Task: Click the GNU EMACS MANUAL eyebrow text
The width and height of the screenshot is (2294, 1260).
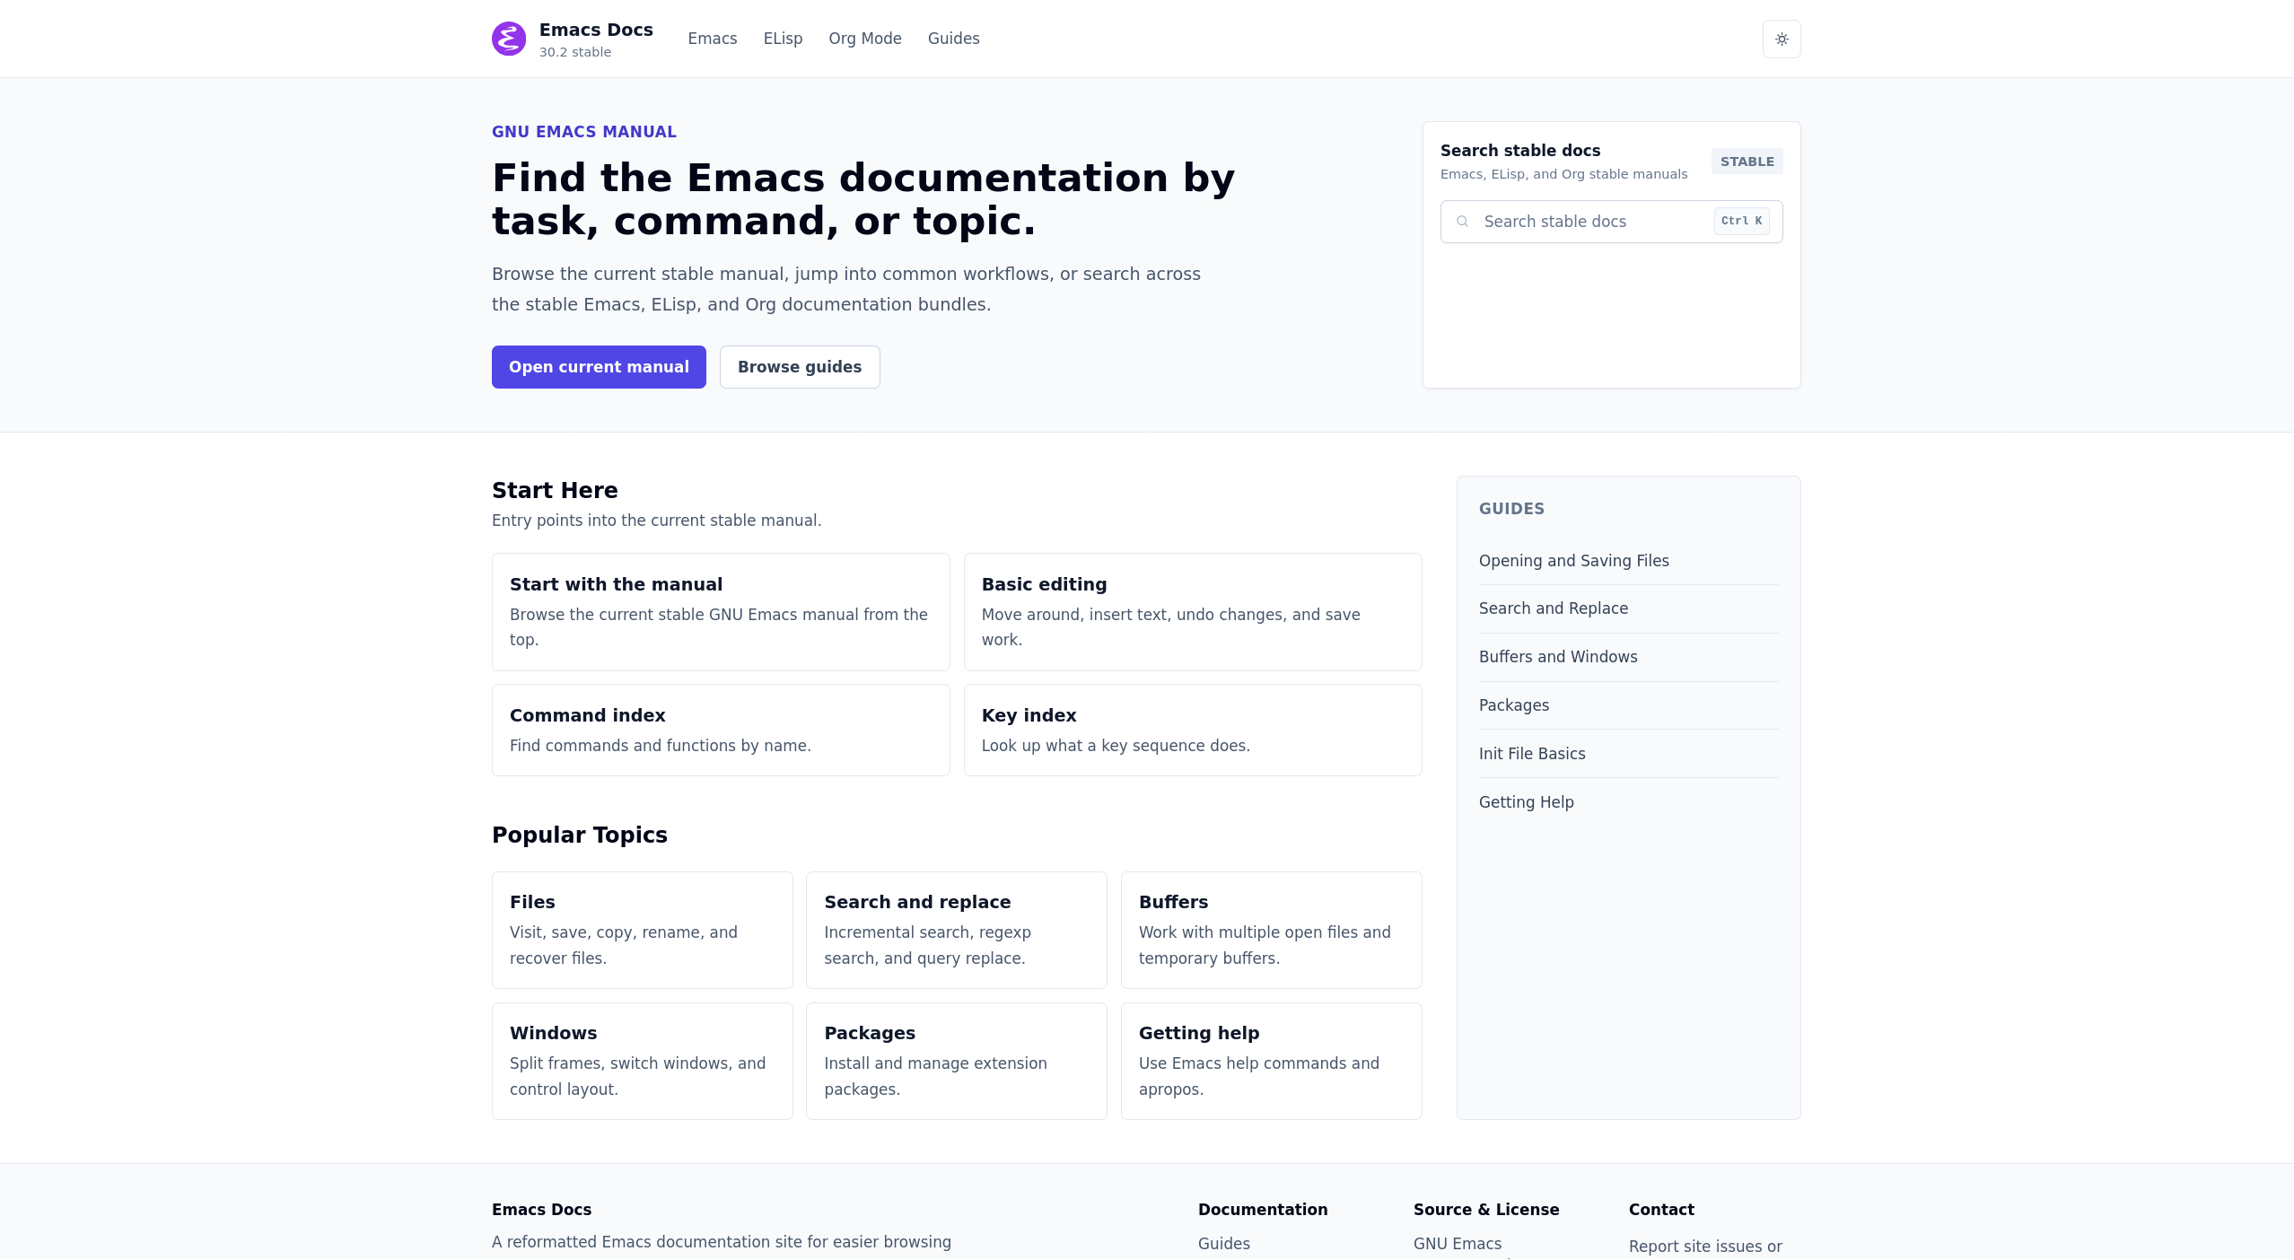Action: click(x=584, y=132)
